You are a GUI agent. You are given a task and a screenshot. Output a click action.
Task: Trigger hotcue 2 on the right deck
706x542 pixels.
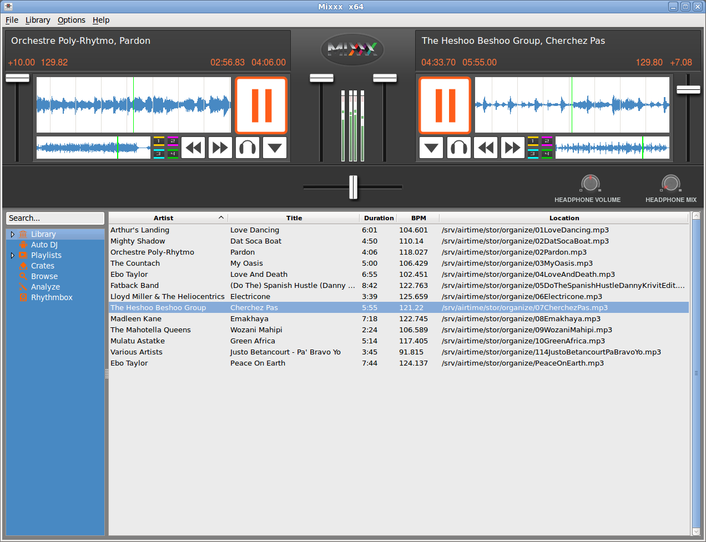click(547, 141)
